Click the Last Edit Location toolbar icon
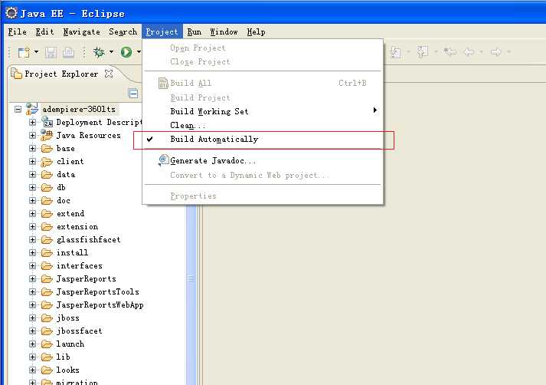 coord(450,52)
